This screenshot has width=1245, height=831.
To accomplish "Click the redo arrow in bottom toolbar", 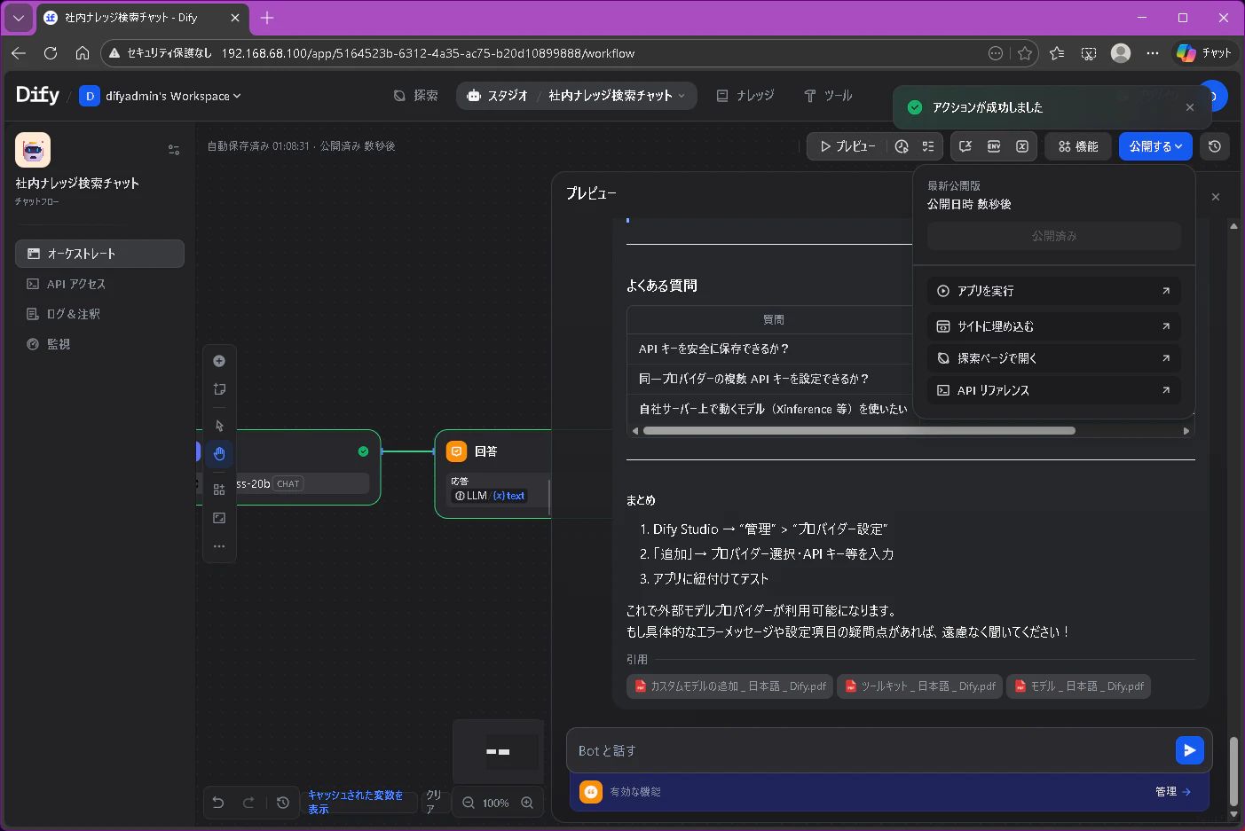I will coord(248,803).
